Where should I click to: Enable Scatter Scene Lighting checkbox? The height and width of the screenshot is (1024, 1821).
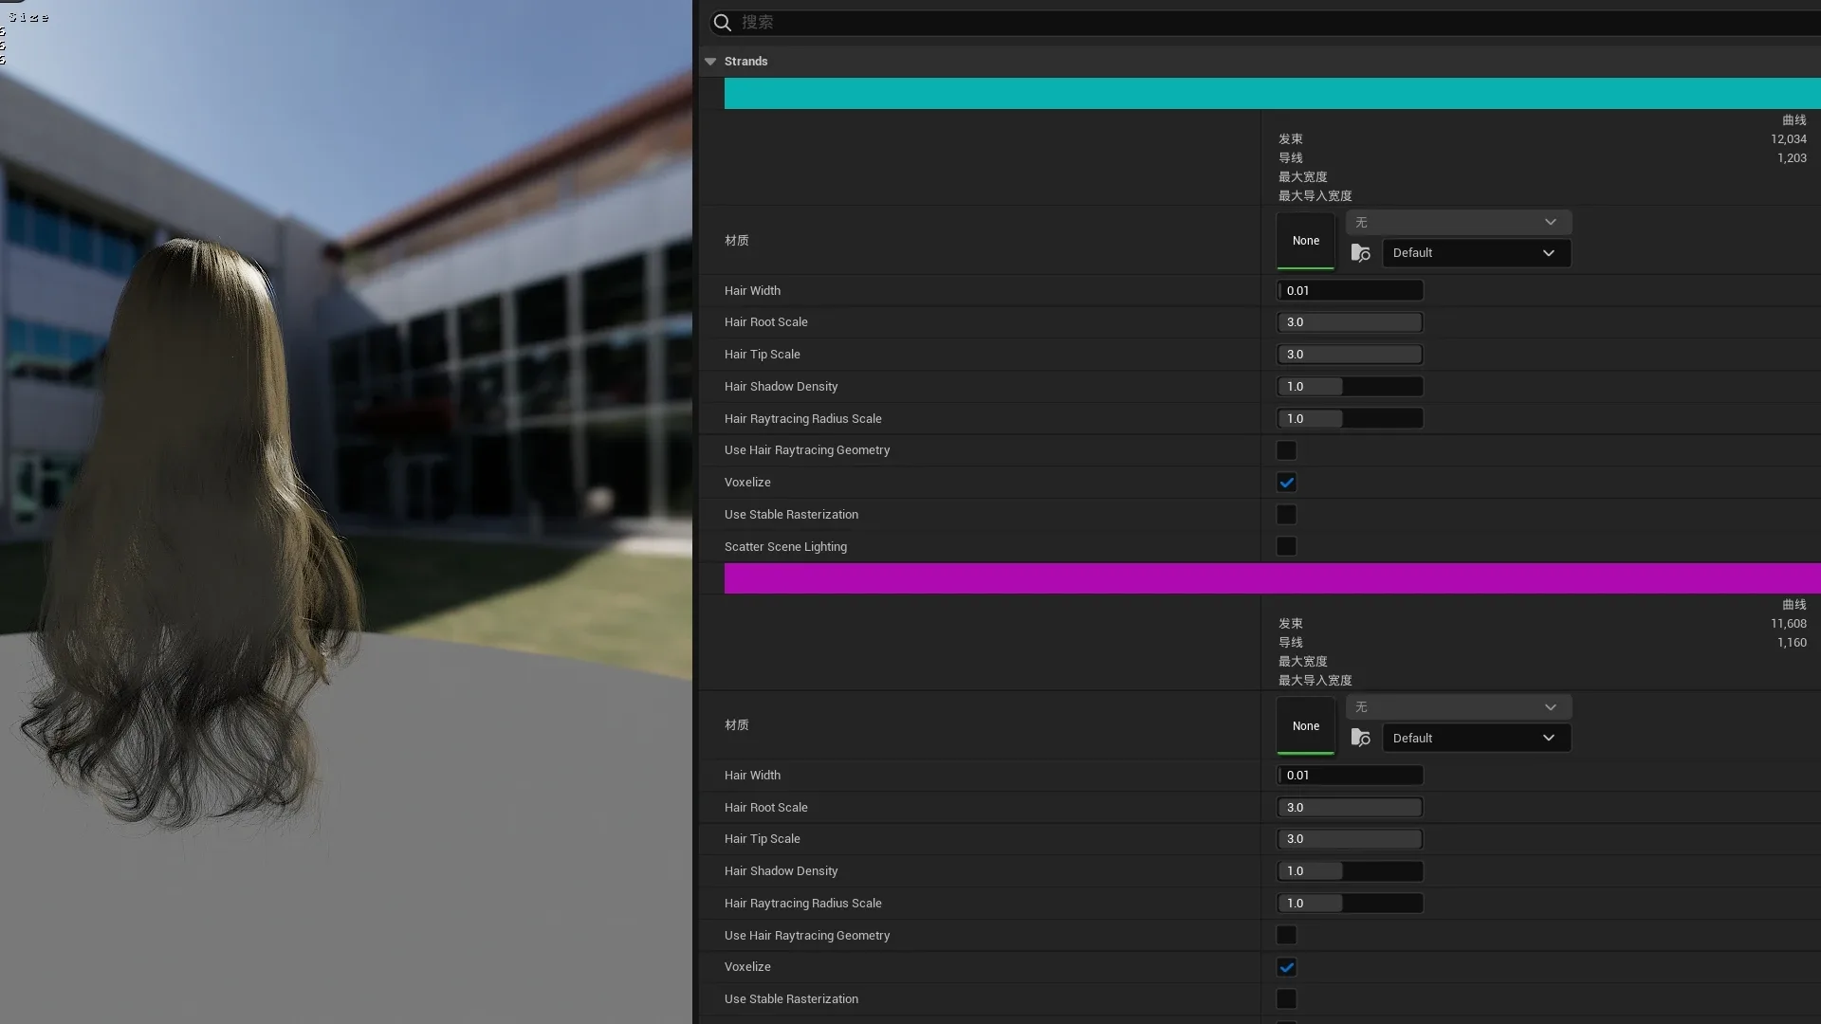tap(1286, 547)
